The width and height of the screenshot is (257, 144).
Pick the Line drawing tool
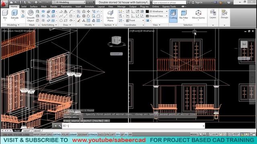tap(65, 16)
